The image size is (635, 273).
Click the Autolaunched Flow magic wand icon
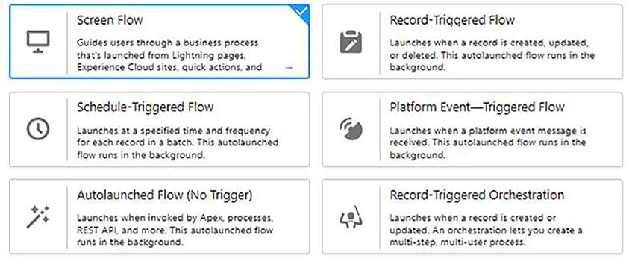38,217
